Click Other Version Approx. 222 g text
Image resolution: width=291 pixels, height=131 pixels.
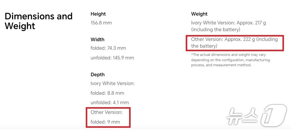tap(234, 42)
